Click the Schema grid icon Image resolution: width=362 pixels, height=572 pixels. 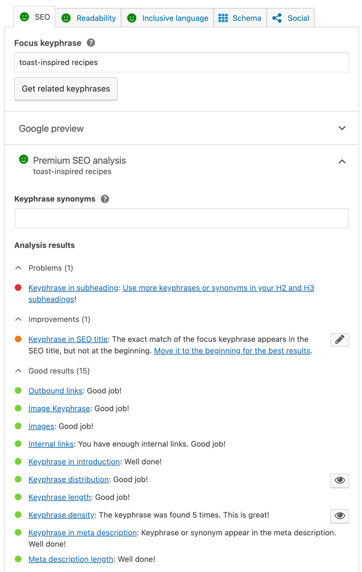[223, 18]
